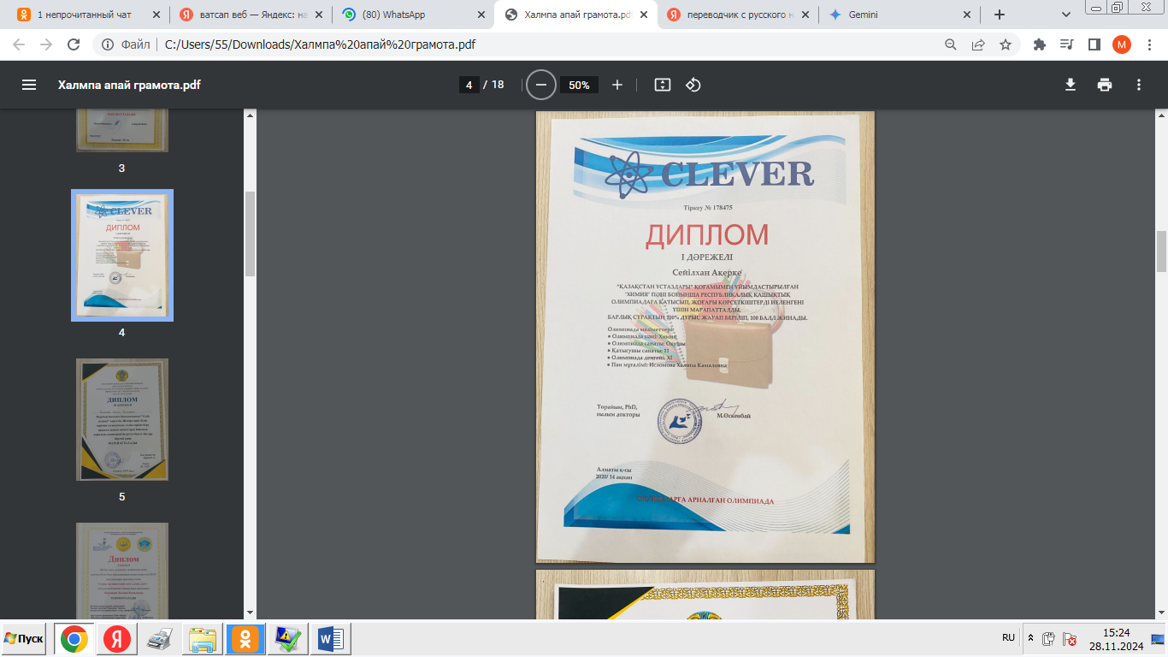The width and height of the screenshot is (1168, 657).
Task: Select the page 3 thumbnail
Action: 122,131
